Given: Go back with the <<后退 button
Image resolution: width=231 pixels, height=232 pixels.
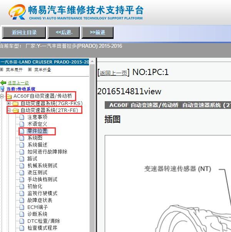Looking at the screenshot, I should pyautogui.click(x=64, y=32).
